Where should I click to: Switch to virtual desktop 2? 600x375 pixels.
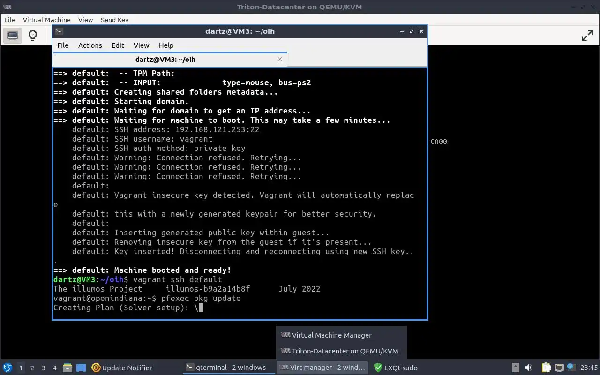pyautogui.click(x=32, y=367)
